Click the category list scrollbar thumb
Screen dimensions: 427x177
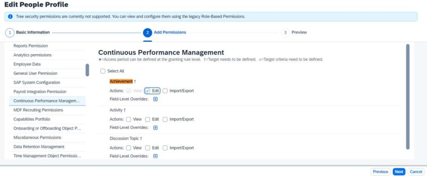click(x=87, y=70)
